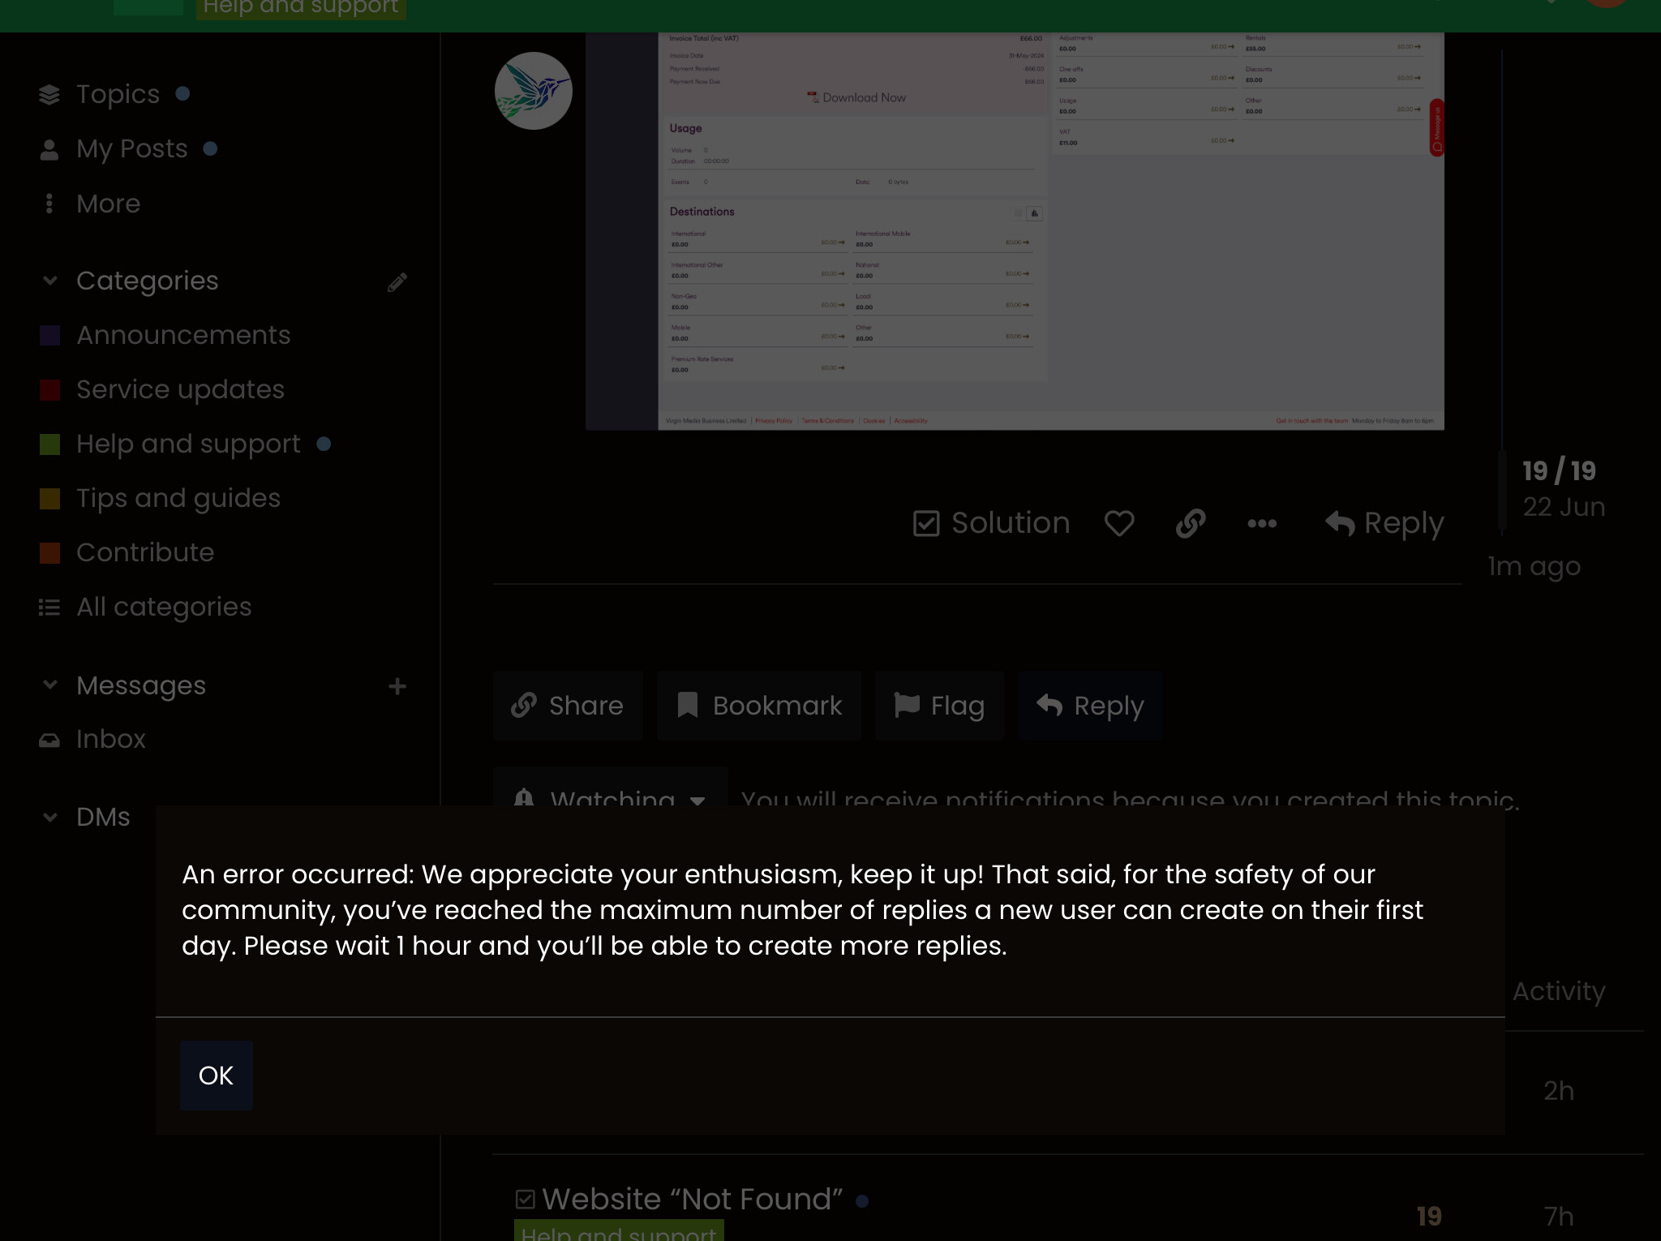Open post's three-dot more actions menu
1661x1241 pixels.
click(x=1262, y=523)
